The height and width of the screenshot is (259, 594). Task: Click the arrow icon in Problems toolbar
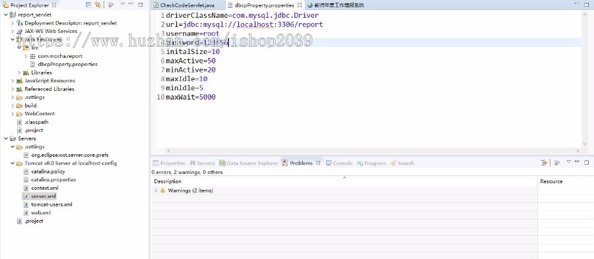click(544, 163)
